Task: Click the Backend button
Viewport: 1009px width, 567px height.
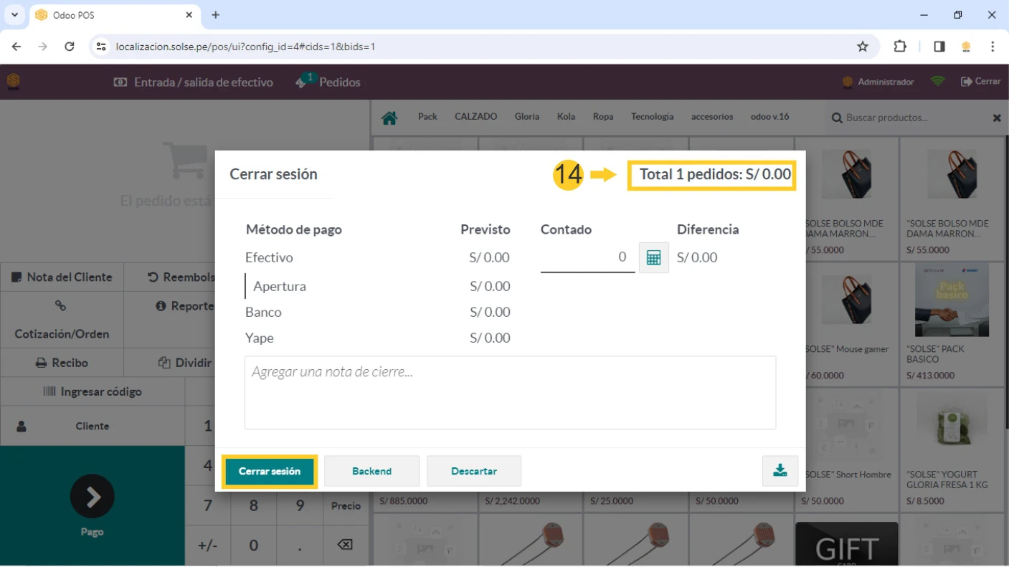Action: [371, 472]
